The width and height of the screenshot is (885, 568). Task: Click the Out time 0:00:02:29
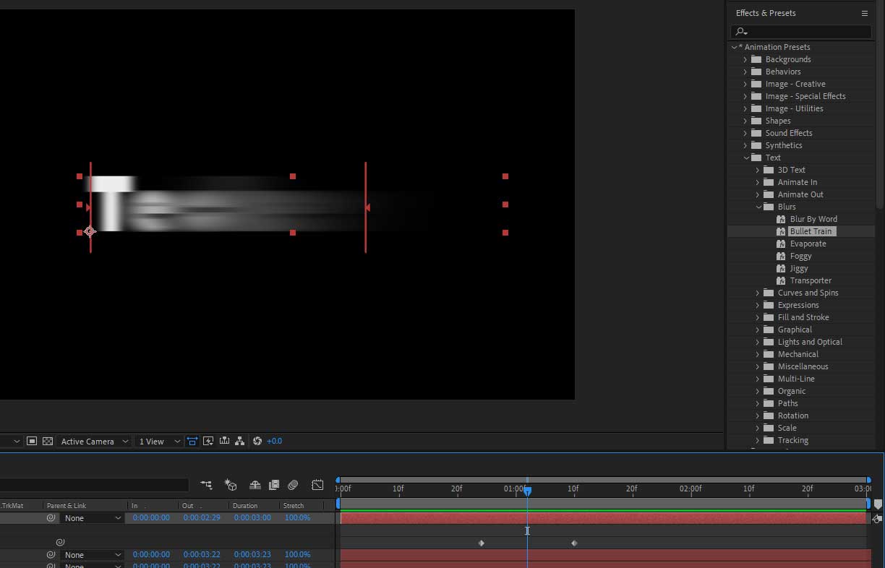click(x=202, y=518)
